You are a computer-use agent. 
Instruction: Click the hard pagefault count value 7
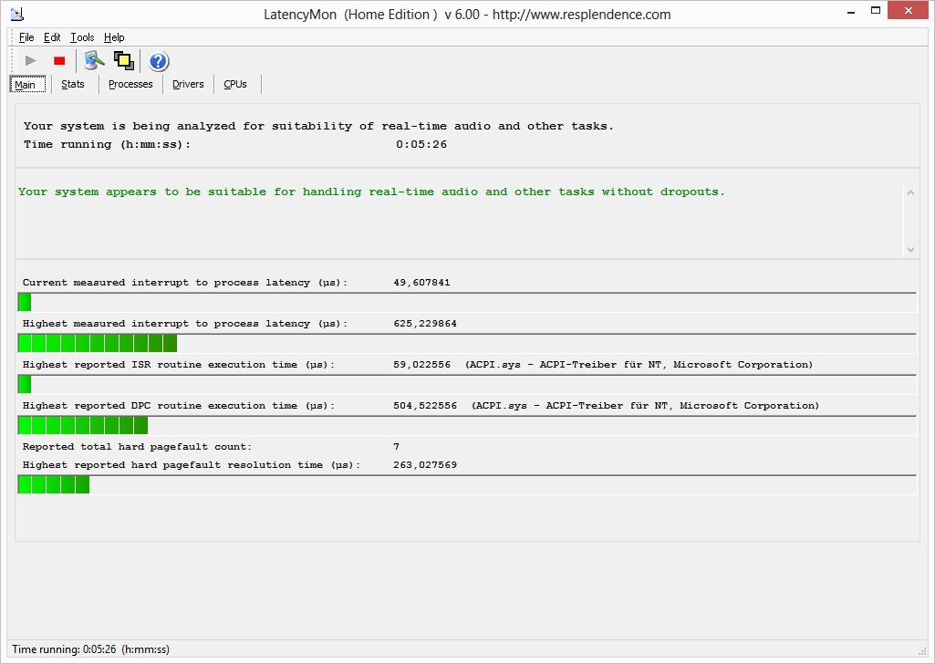397,446
